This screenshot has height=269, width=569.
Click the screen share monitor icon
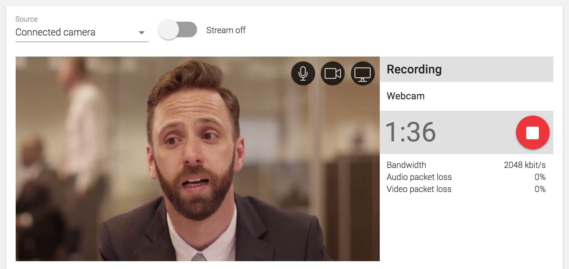point(362,73)
